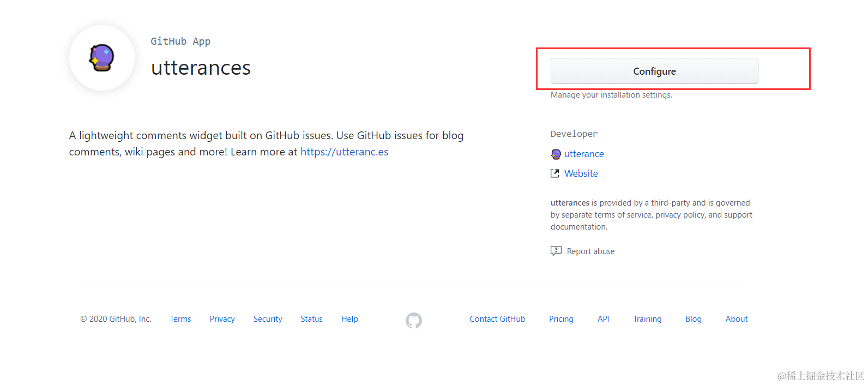Click the Report abuse flag icon
This screenshot has width=868, height=385.
(556, 251)
